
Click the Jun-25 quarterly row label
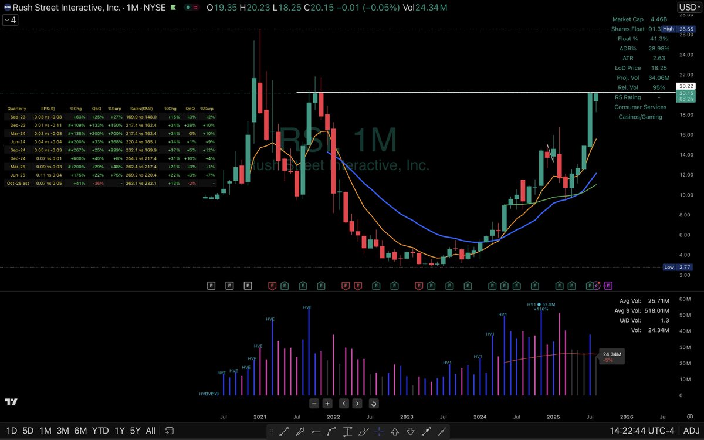18,175
